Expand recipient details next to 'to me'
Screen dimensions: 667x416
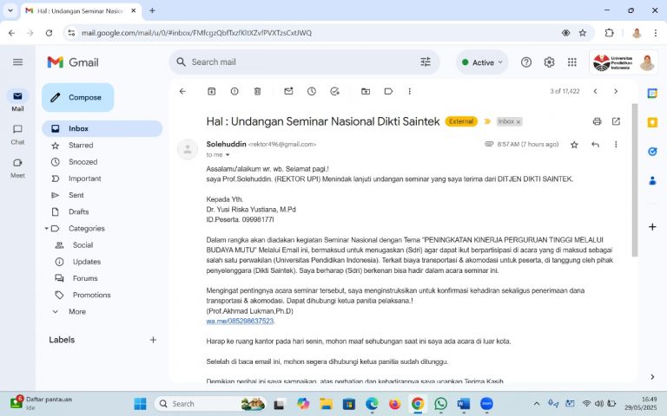pos(228,155)
